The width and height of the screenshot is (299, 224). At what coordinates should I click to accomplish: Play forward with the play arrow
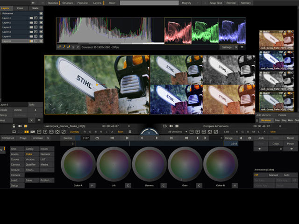pos(157,138)
